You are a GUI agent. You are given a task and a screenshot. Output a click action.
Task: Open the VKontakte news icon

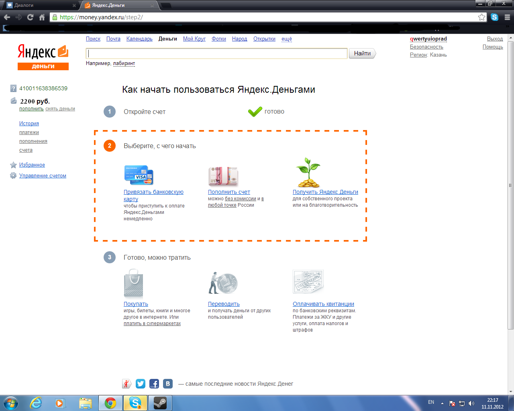(168, 384)
